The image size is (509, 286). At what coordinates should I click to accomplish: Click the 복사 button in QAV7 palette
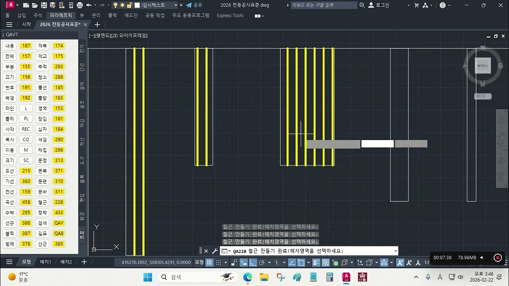(10, 139)
